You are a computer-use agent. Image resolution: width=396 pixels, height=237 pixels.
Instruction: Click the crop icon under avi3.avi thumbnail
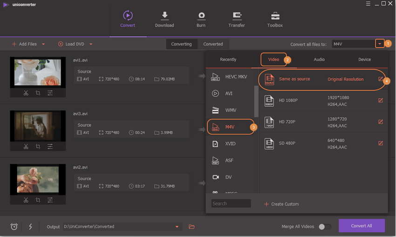(38, 147)
